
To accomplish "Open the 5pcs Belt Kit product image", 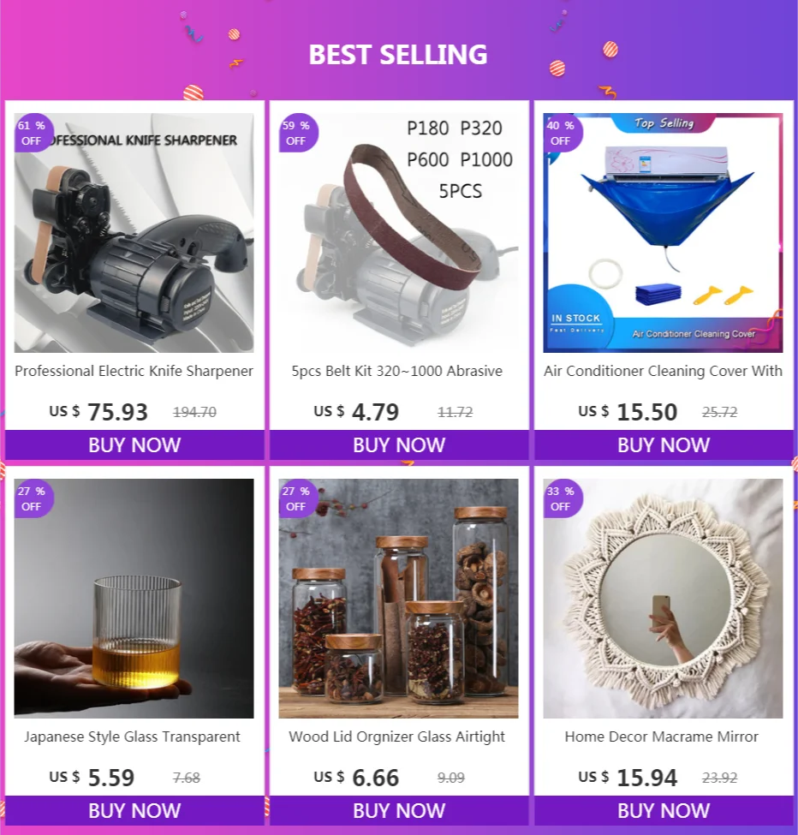I will tap(398, 233).
